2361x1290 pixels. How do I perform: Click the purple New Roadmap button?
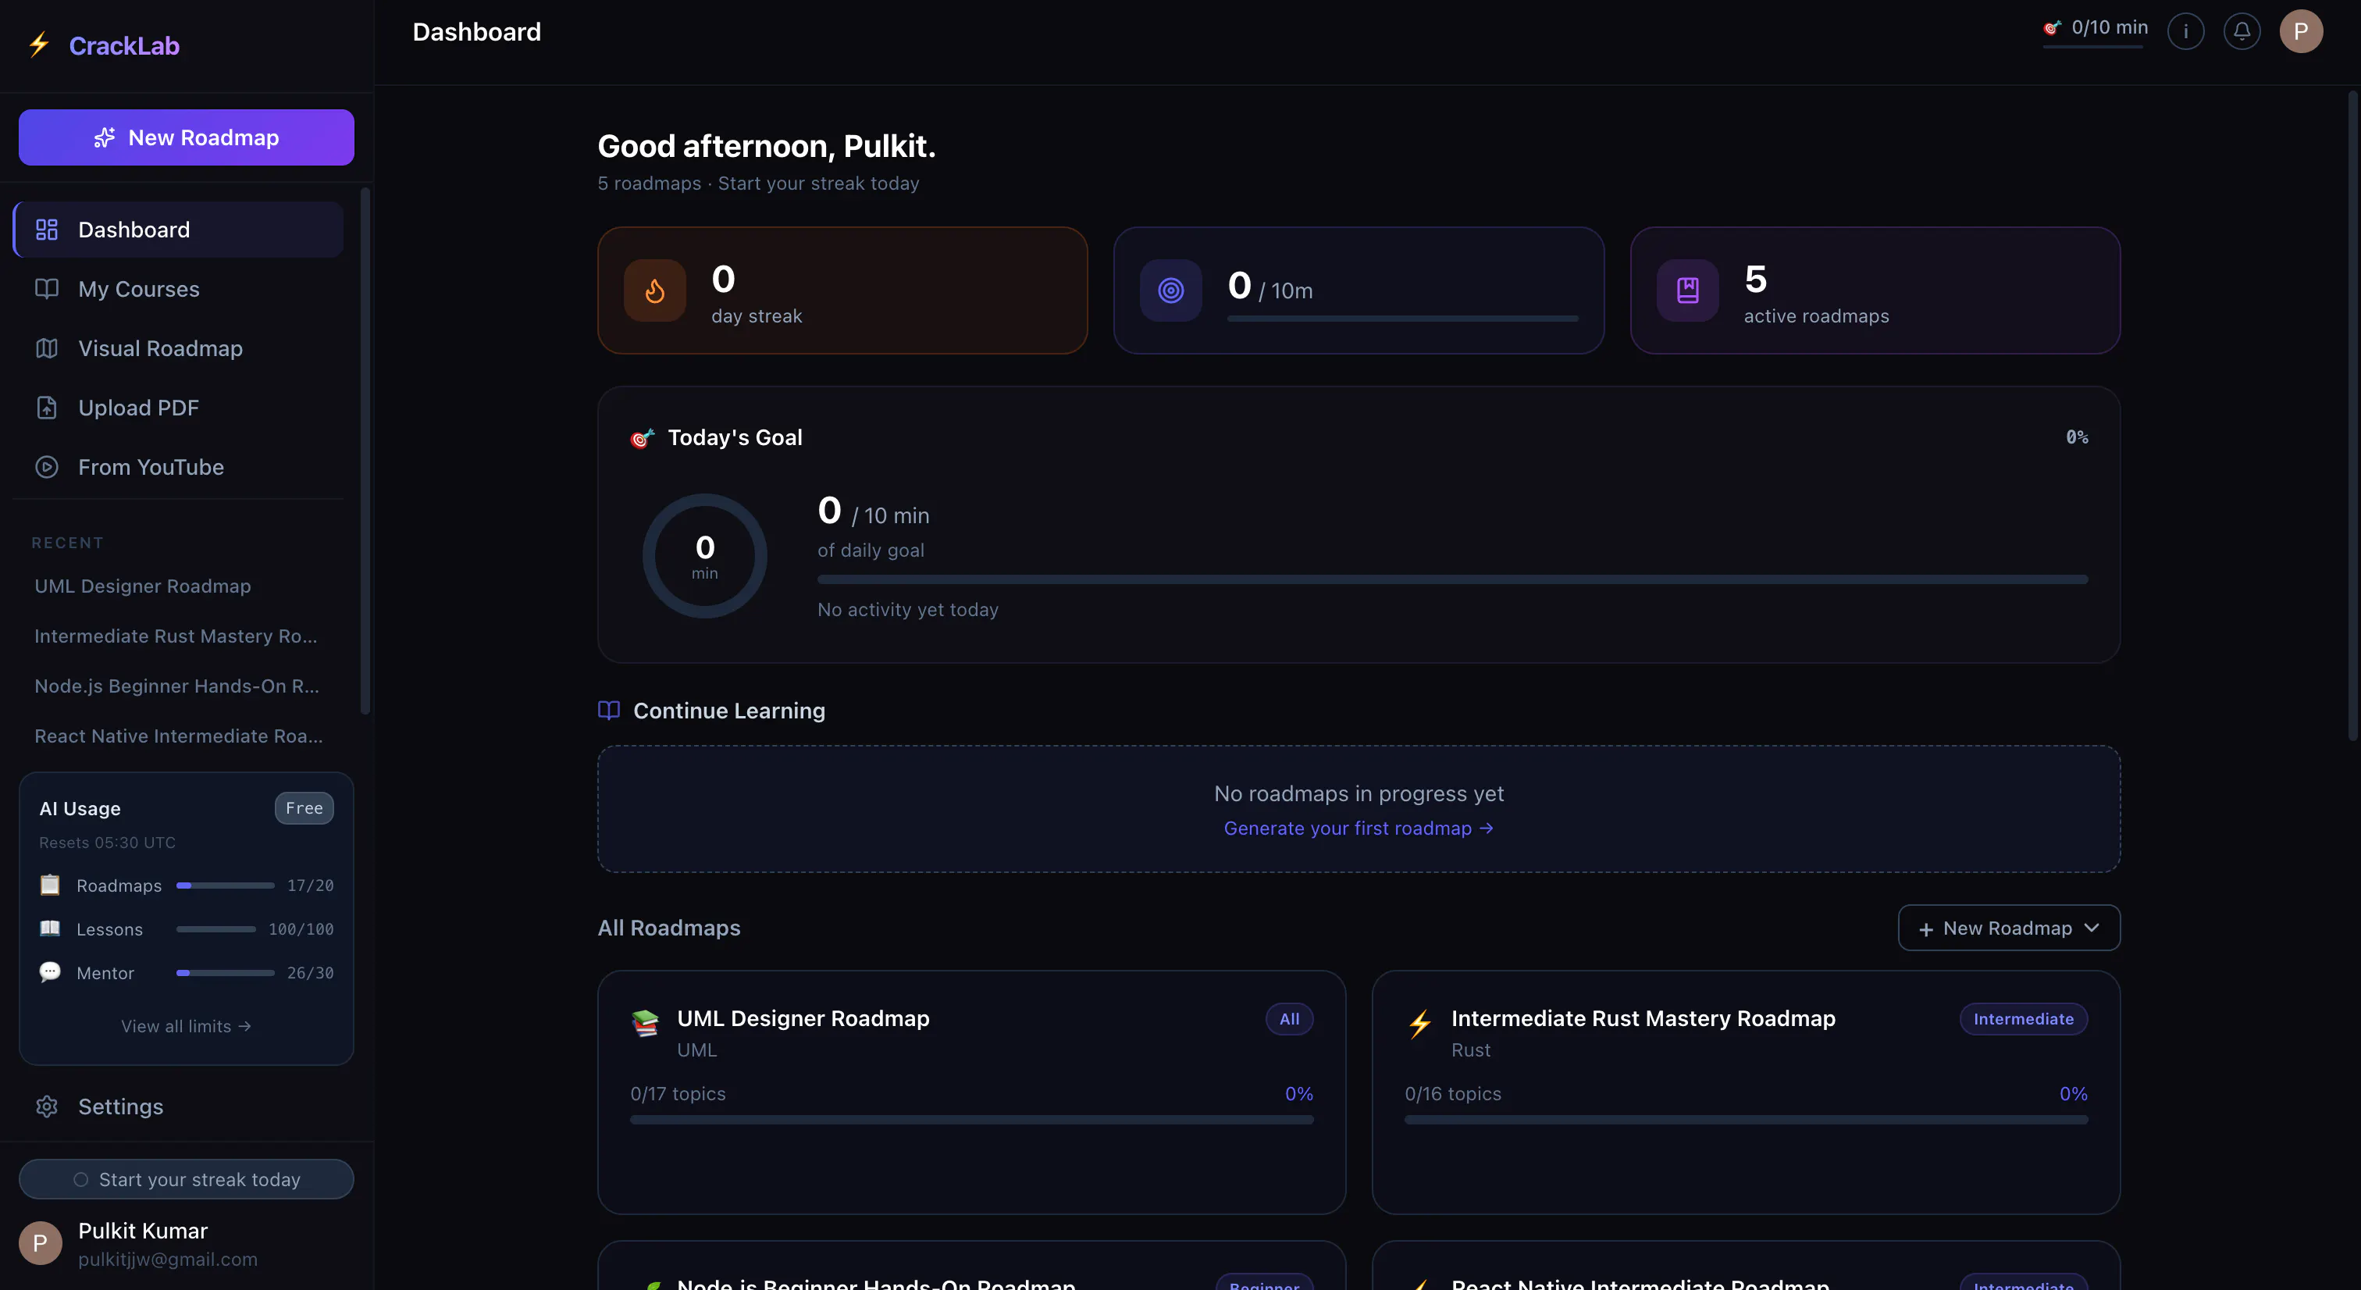click(x=186, y=137)
